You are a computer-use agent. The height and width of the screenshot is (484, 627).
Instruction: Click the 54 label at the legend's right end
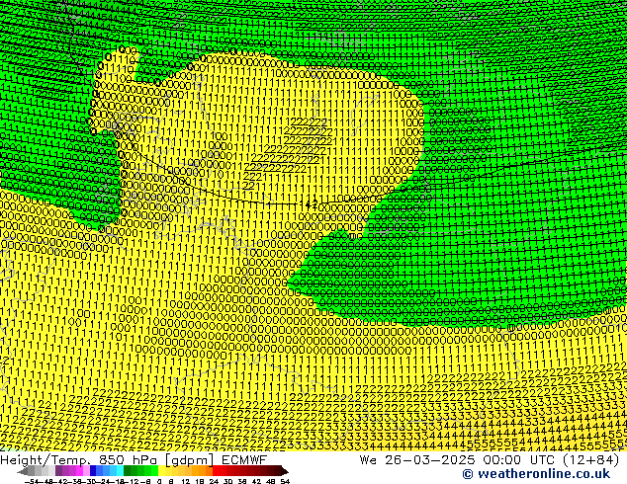pos(285,481)
